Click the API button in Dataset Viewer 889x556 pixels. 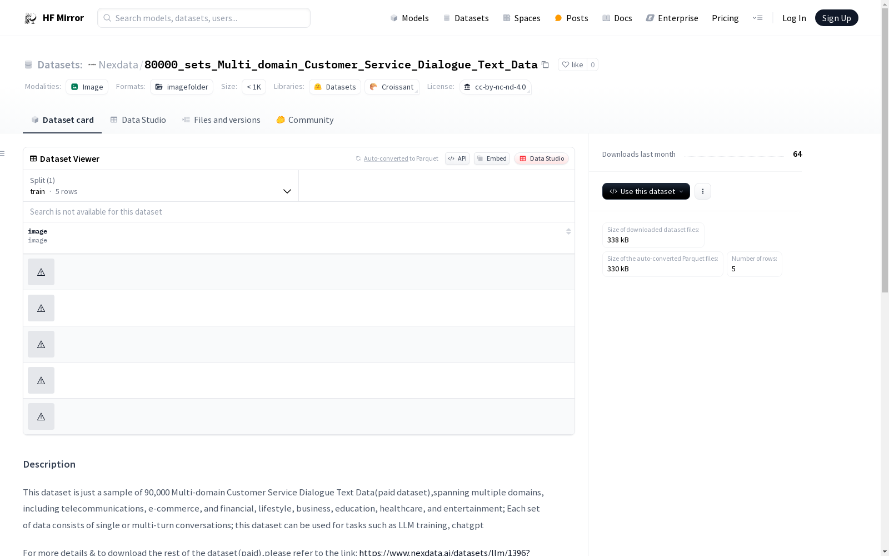coord(457,158)
